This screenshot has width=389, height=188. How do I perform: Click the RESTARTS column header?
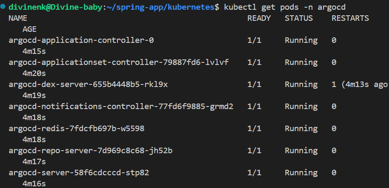350,18
